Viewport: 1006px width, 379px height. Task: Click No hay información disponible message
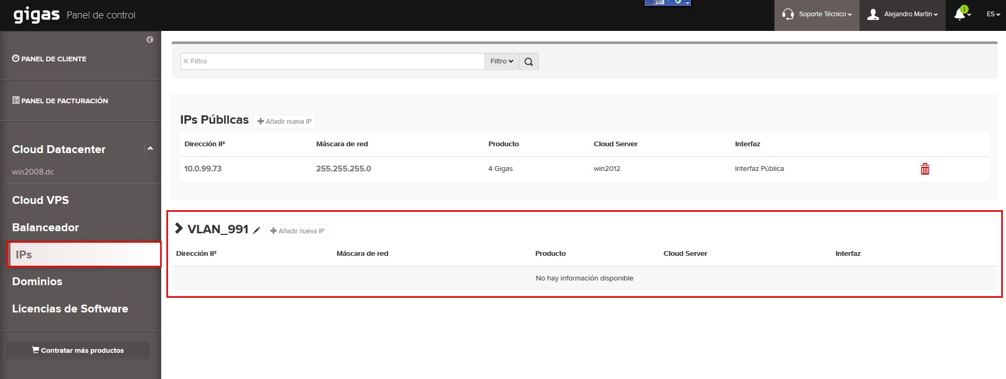pyautogui.click(x=584, y=278)
